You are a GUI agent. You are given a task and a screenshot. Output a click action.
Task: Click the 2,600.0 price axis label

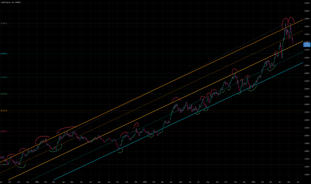pos(307,89)
